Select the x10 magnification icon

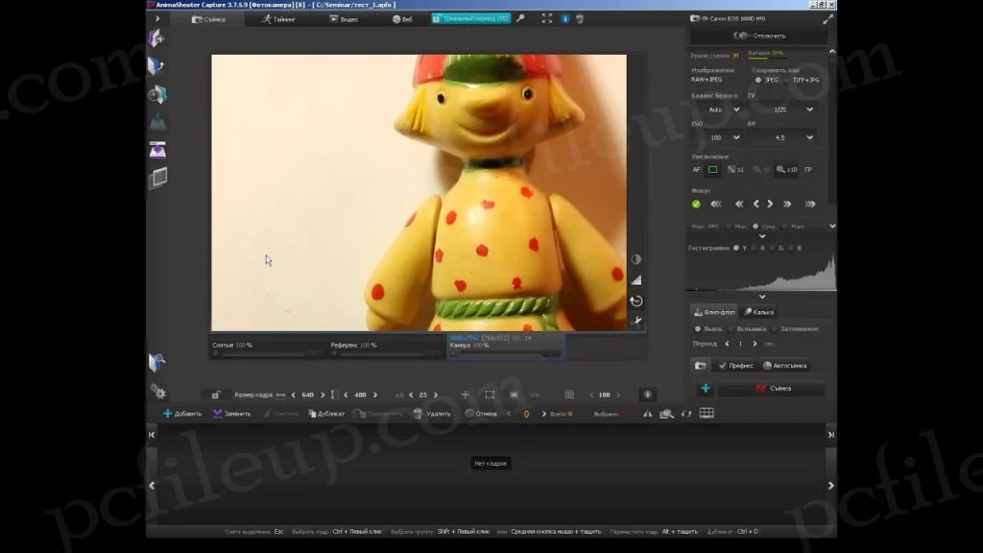[783, 169]
